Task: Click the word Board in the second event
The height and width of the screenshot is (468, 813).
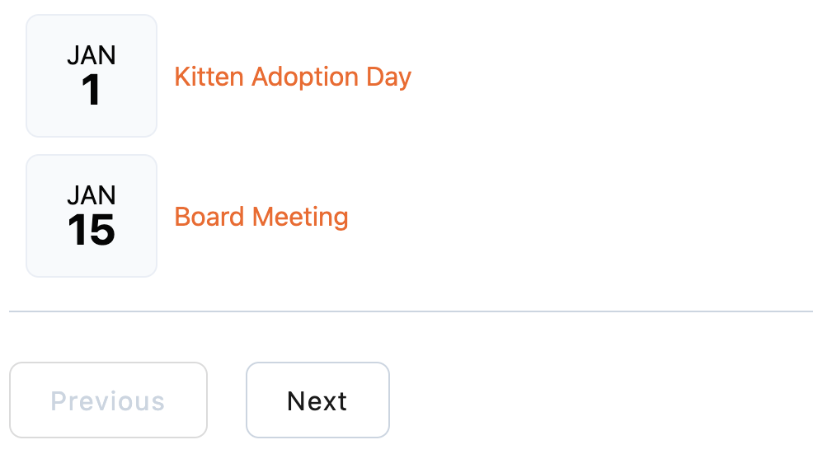Action: tap(210, 217)
